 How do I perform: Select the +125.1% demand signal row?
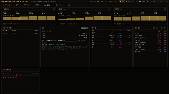tap(150, 36)
